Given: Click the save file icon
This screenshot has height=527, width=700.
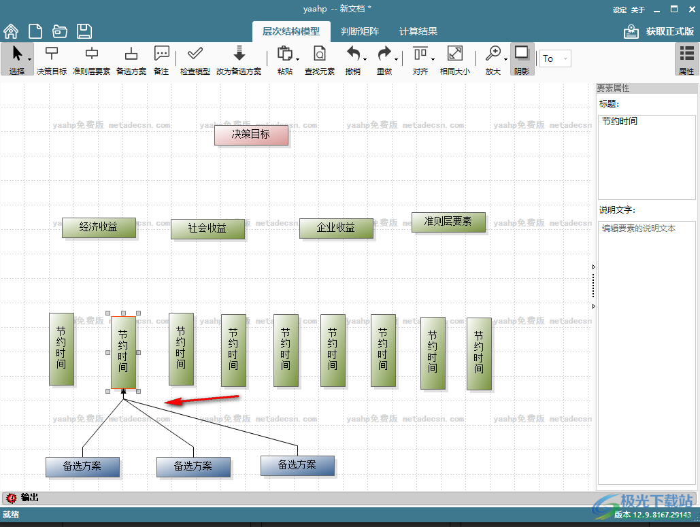Looking at the screenshot, I should [84, 31].
